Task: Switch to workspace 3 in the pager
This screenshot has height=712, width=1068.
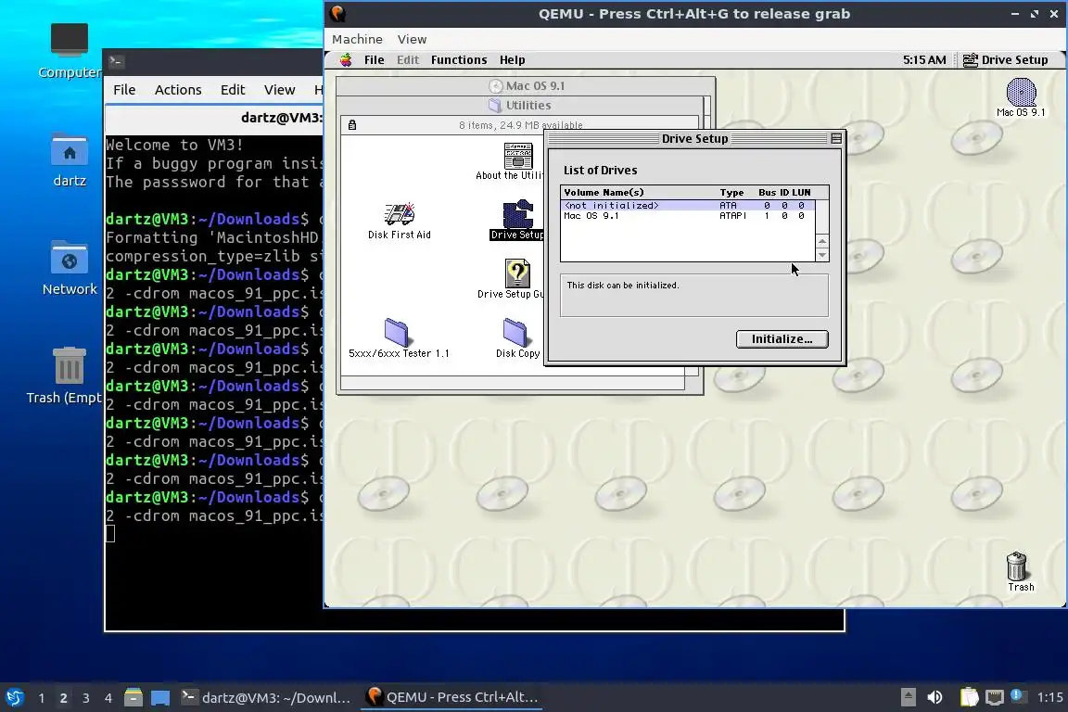Action: pyautogui.click(x=86, y=698)
